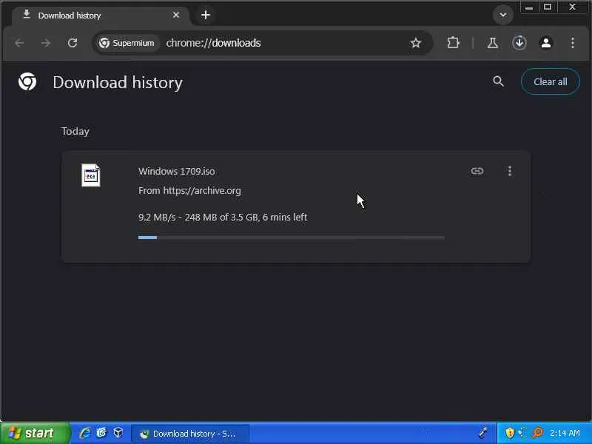Screen dimensions: 592x444
Task: Launch Outlook Express from quick launch
Action: pos(101,433)
